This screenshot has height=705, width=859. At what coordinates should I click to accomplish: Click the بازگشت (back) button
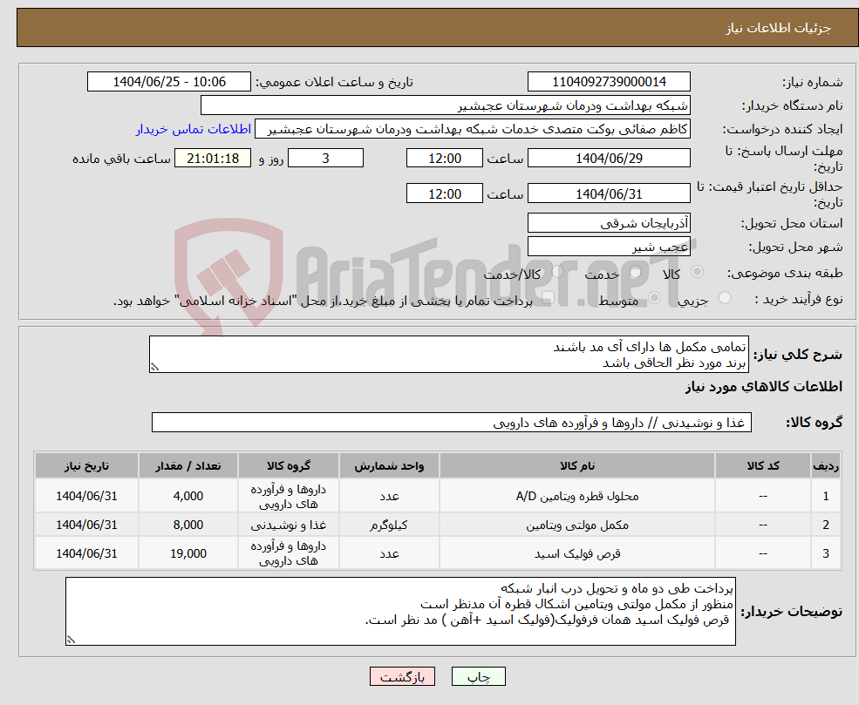402,676
